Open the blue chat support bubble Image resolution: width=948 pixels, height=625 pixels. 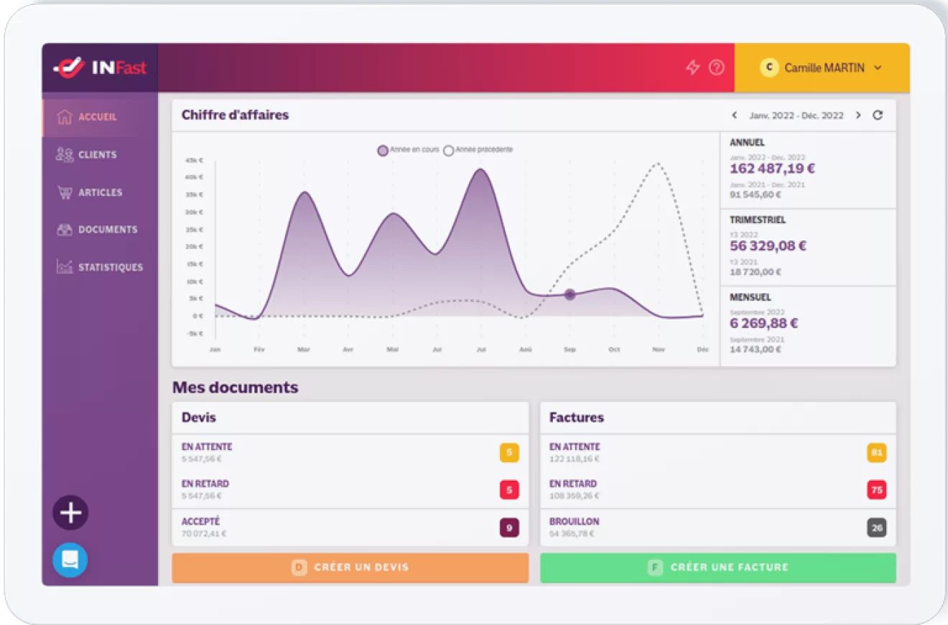click(70, 560)
